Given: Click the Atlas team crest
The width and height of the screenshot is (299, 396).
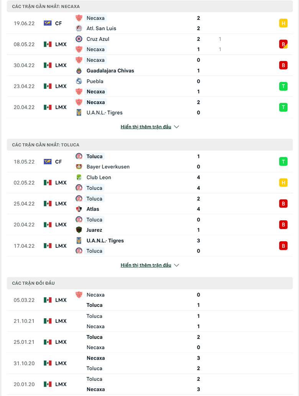Looking at the screenshot, I should tap(79, 209).
